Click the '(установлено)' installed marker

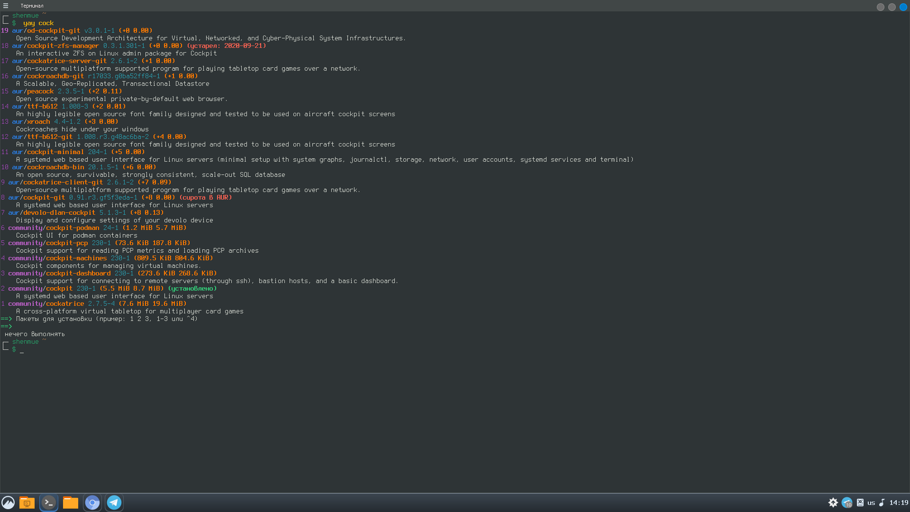pos(192,289)
